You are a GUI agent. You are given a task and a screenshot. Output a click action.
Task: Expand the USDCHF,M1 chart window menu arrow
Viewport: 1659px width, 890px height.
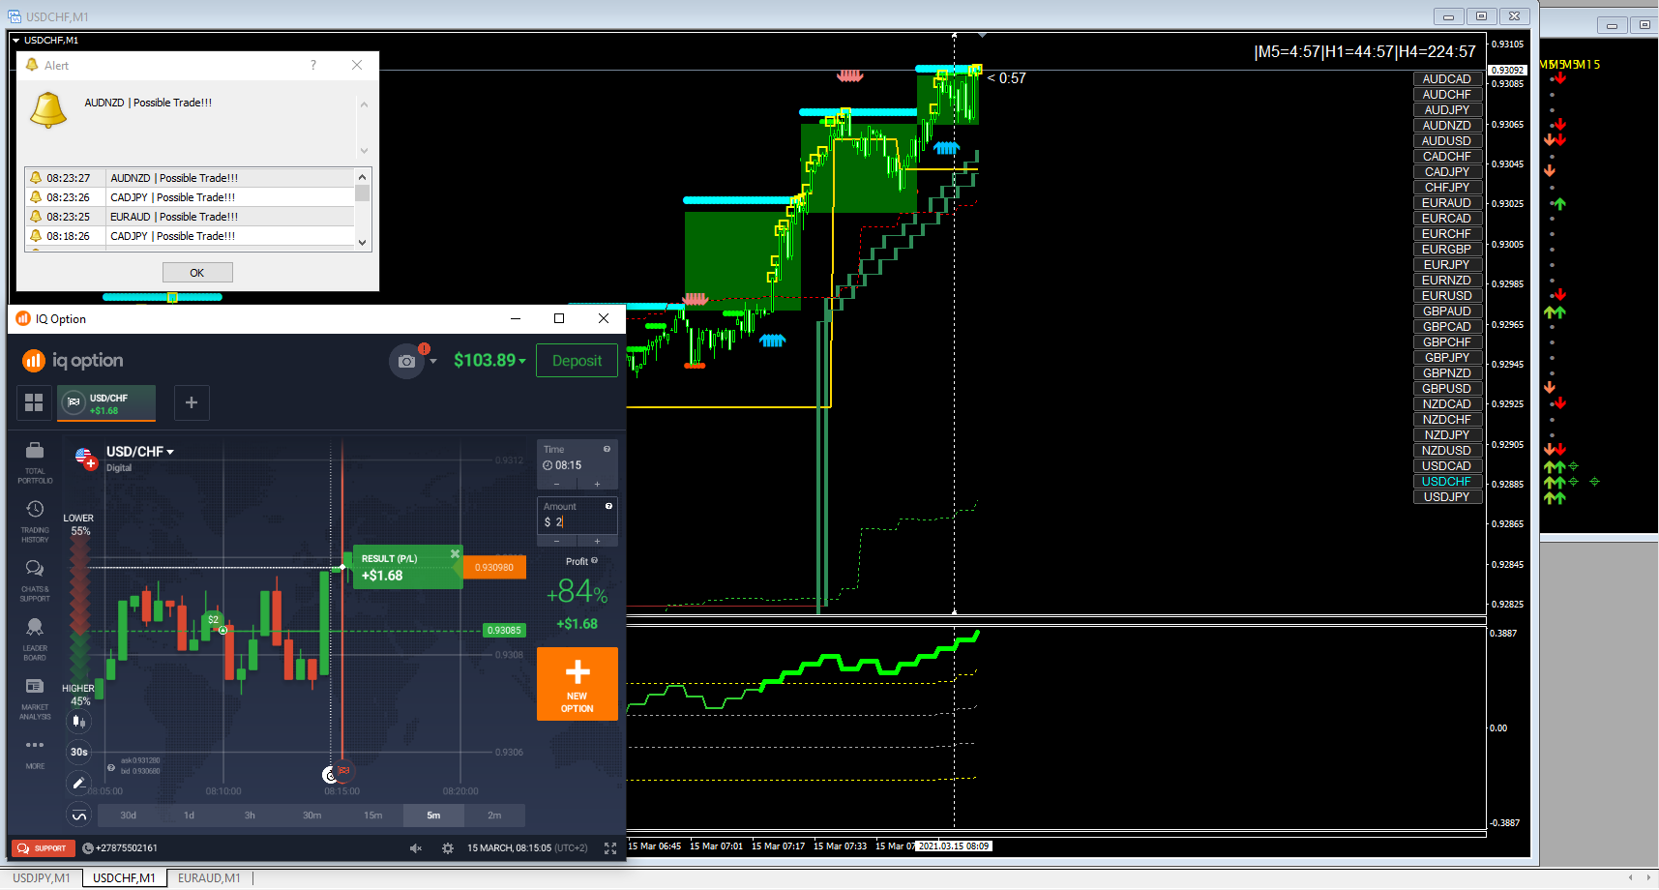pos(16,41)
